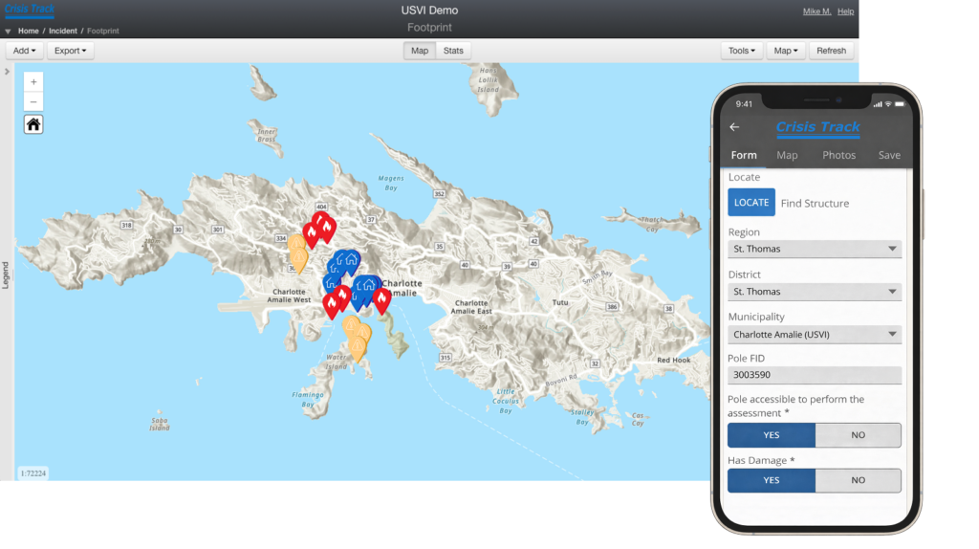Click the home extent icon on map
The image size is (979, 549).
click(x=33, y=124)
